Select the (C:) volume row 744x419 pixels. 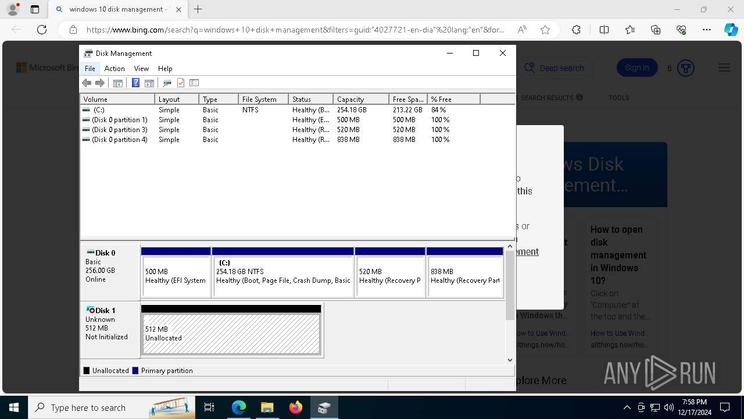(298, 110)
